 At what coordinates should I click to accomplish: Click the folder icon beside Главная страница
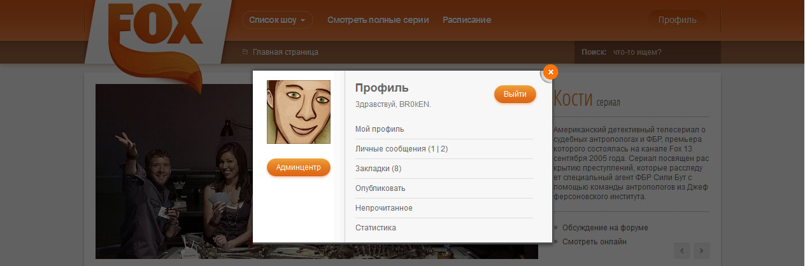pos(245,52)
